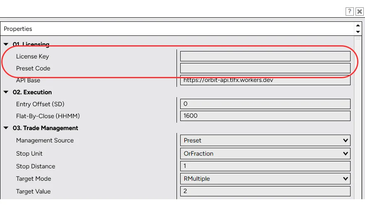
Task: Select the License Key label
Action: point(32,56)
